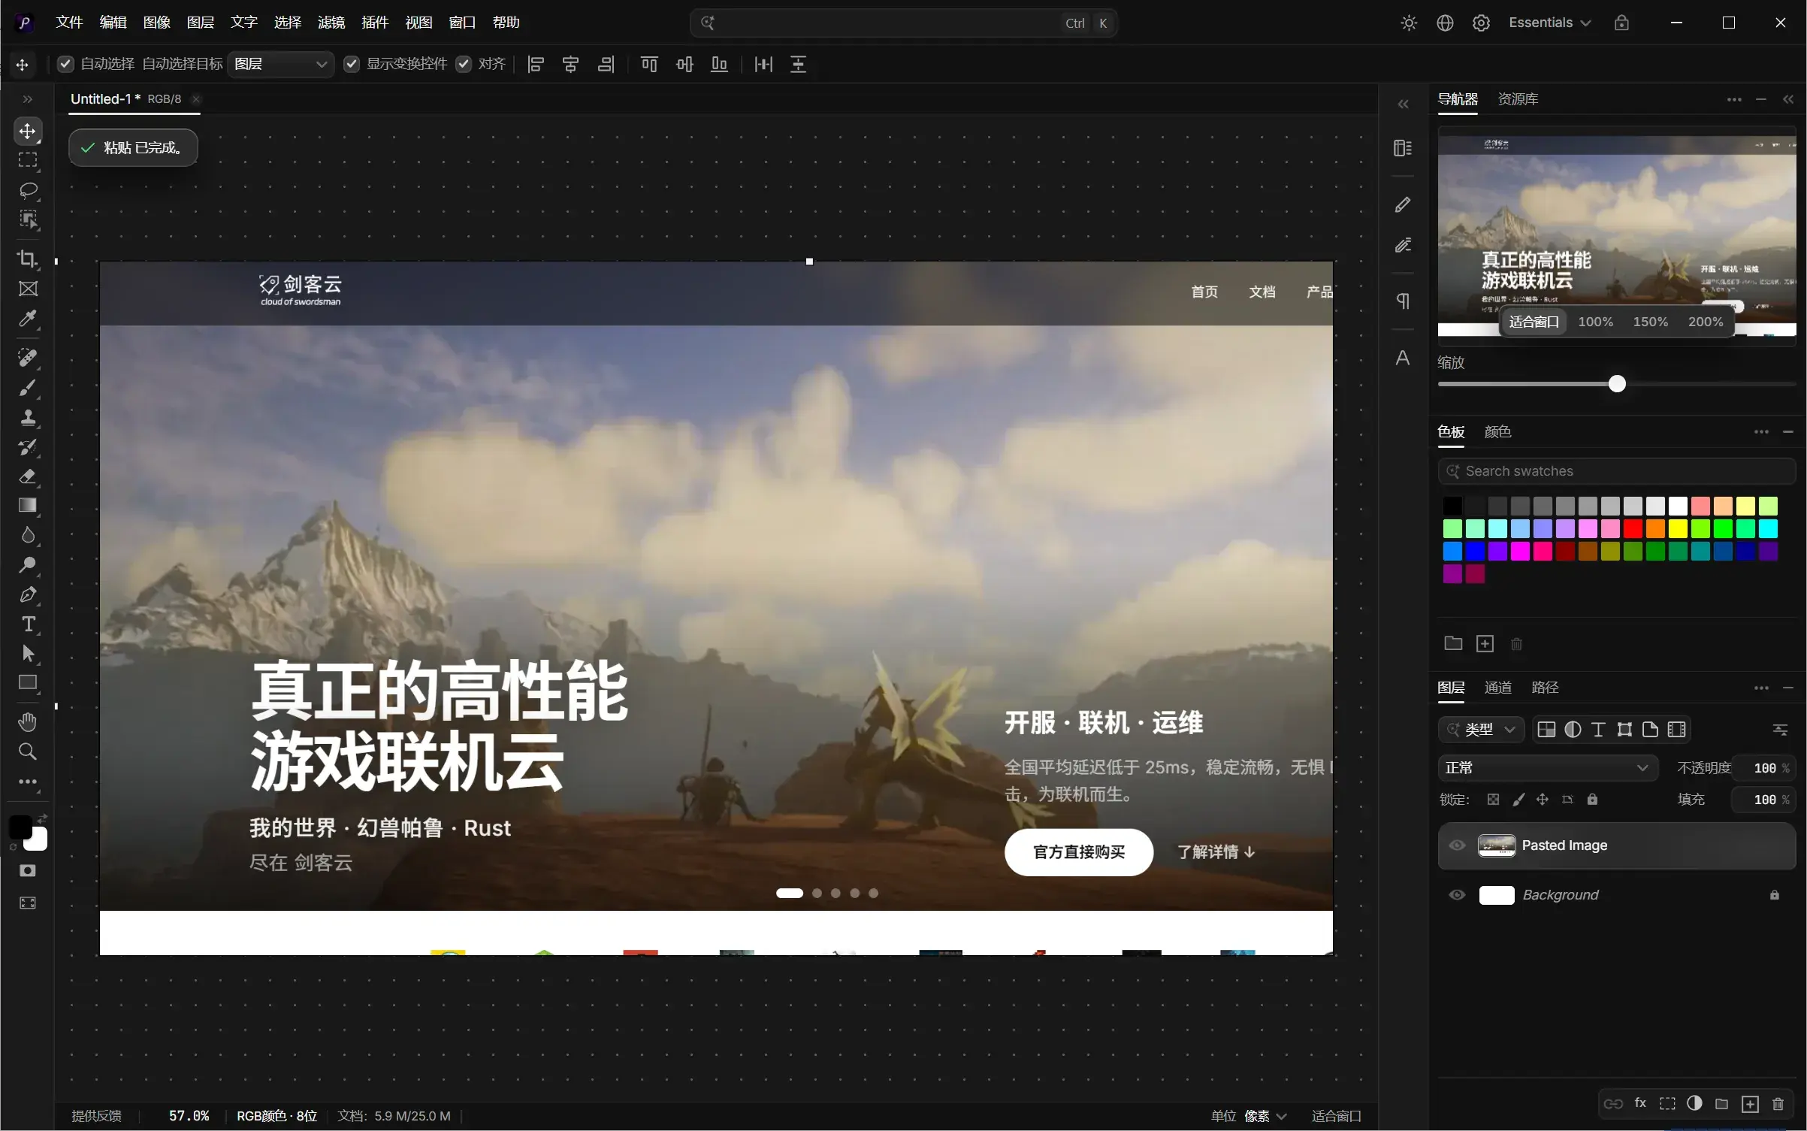Viewport: 1807px width, 1131px height.
Task: Click the delete layer trash icon
Action: pyautogui.click(x=1778, y=1104)
